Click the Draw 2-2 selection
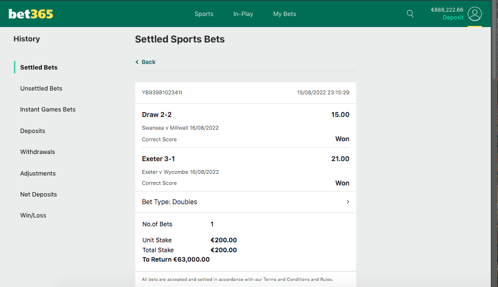This screenshot has height=287, width=498. [157, 115]
